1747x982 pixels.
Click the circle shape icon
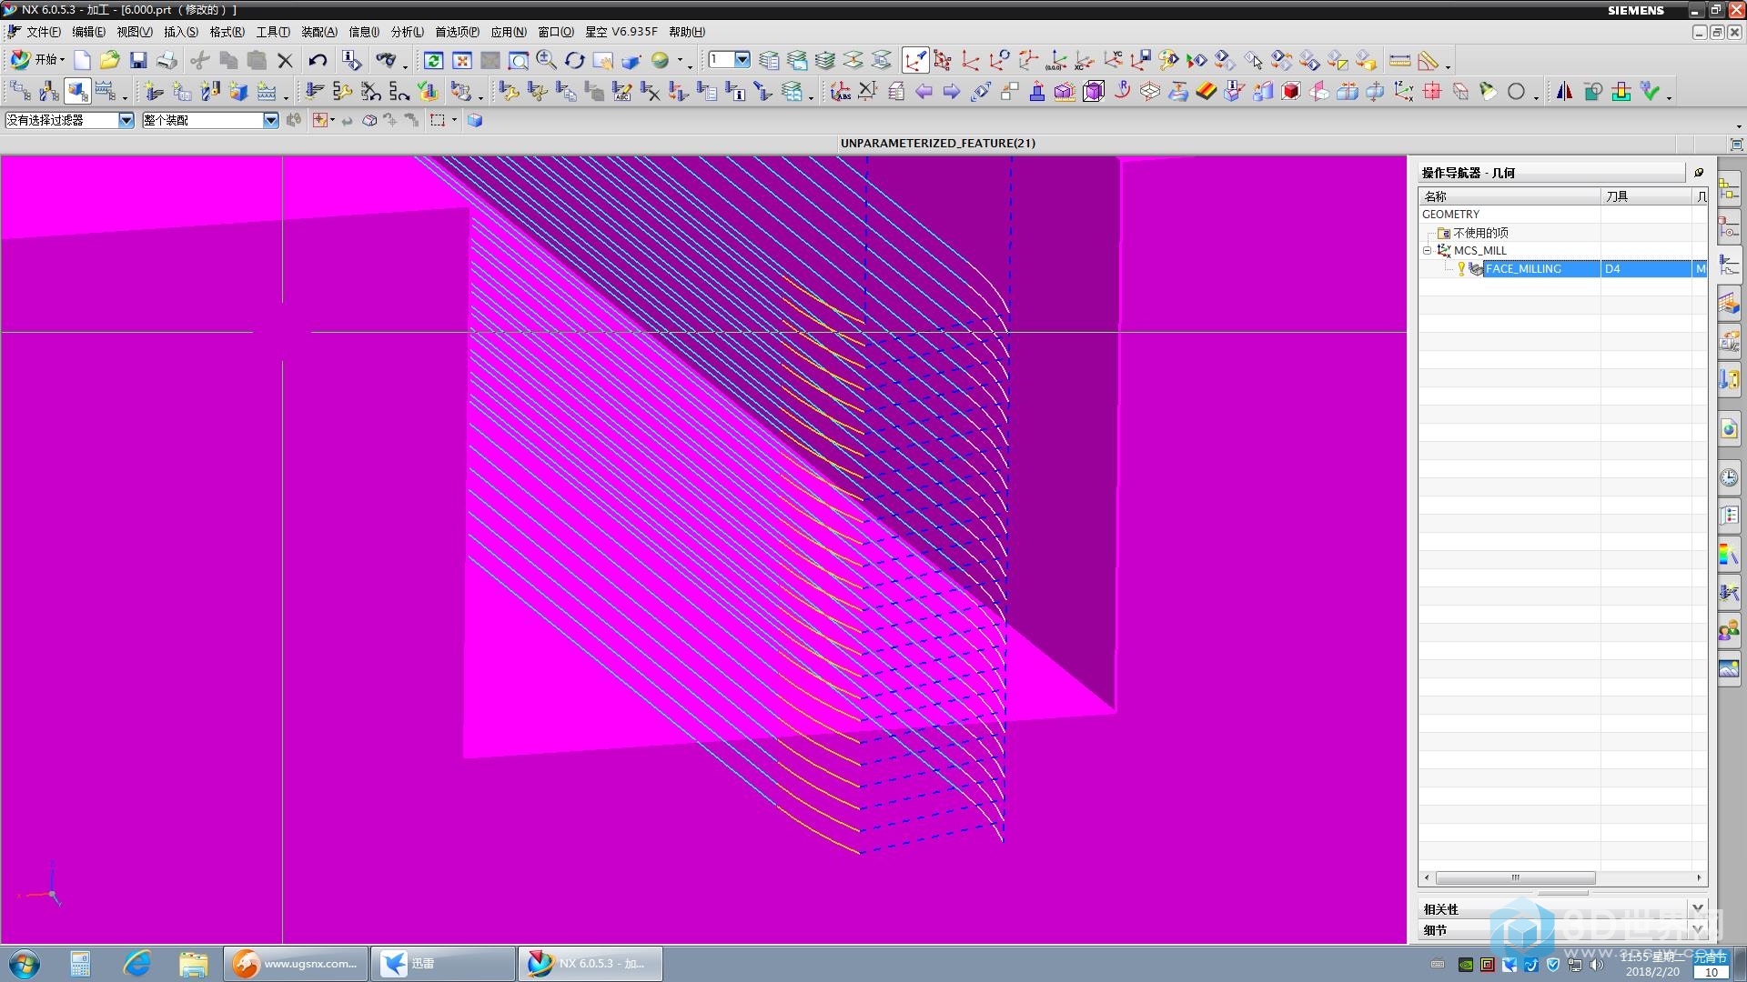tap(1516, 91)
